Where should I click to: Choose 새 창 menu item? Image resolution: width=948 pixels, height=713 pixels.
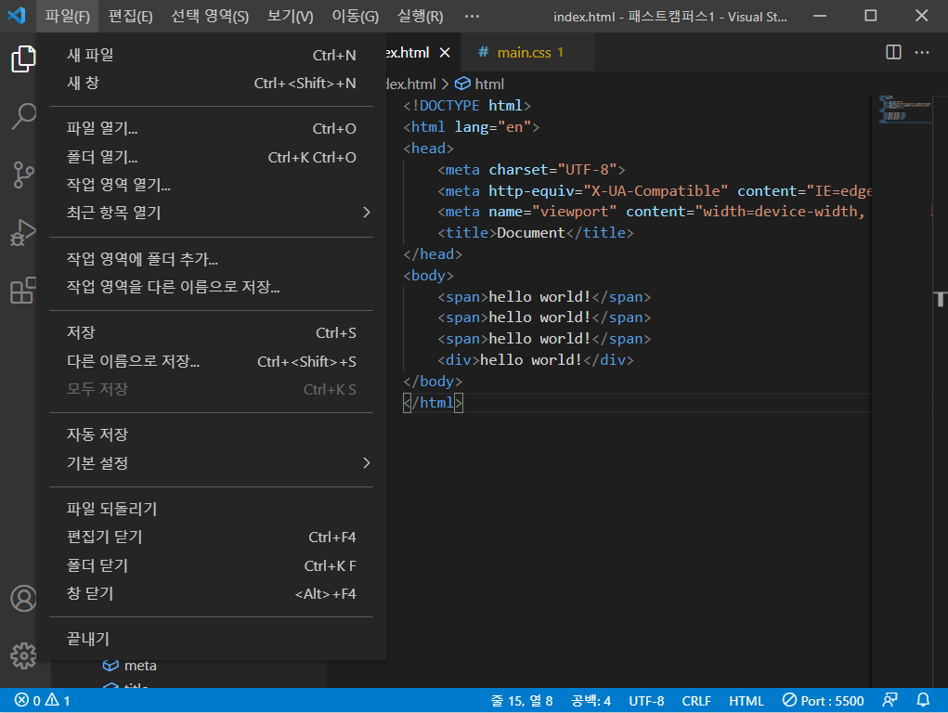click(x=211, y=83)
